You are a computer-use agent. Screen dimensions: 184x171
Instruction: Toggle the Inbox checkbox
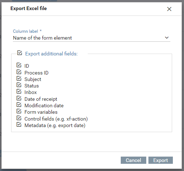19,91
